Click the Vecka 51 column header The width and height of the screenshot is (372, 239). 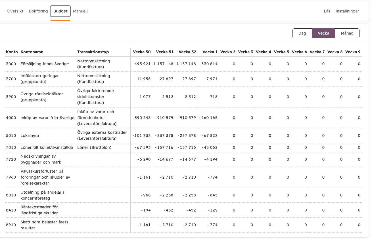[165, 52]
